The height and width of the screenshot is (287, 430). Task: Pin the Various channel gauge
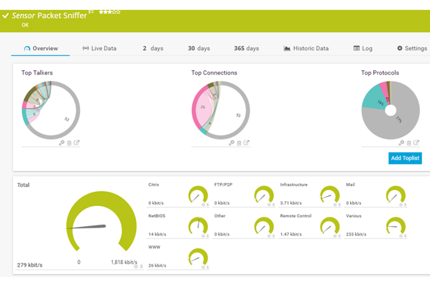405,236
